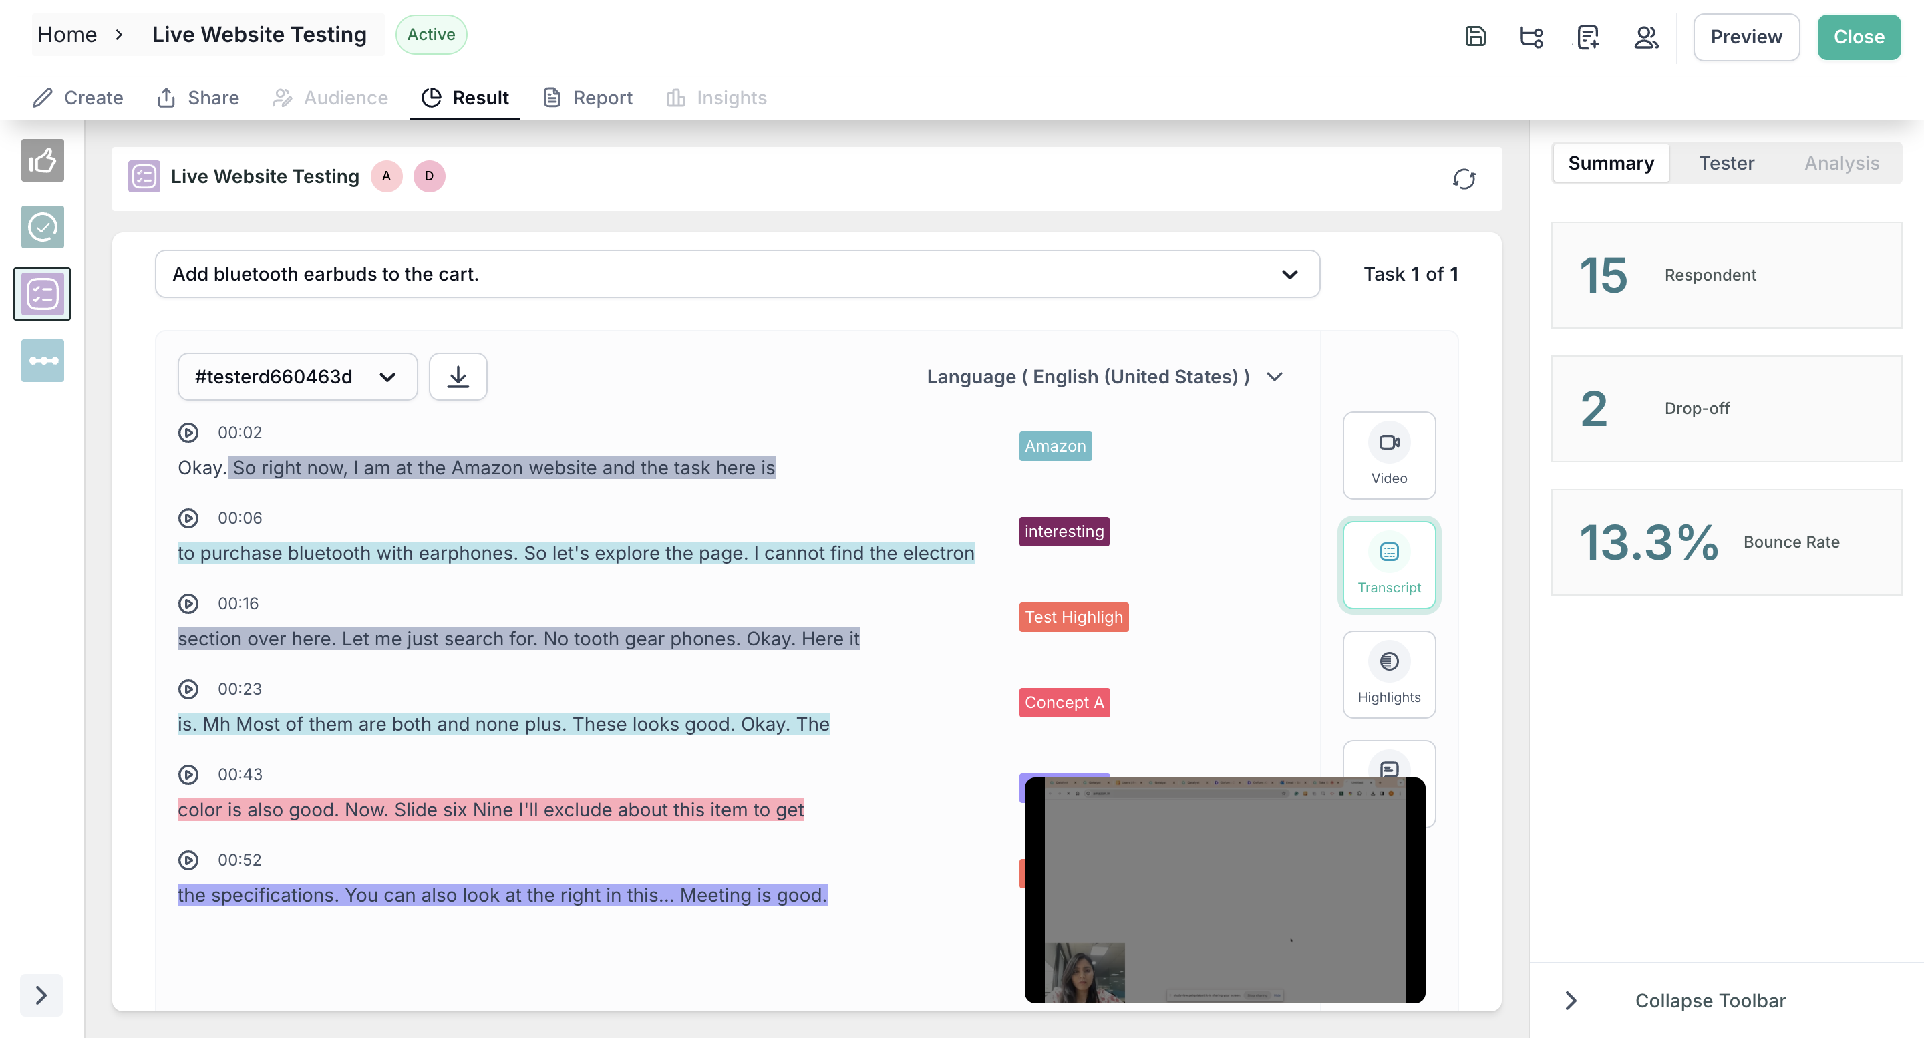The height and width of the screenshot is (1038, 1924).
Task: Play transcript segment at 00:23
Action: [x=188, y=689]
